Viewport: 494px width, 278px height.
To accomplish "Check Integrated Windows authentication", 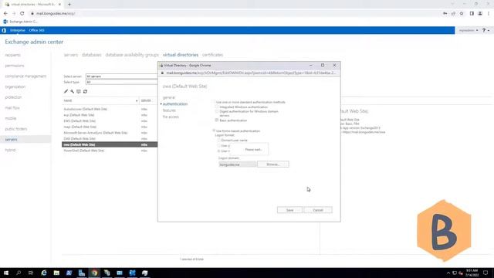I will (x=217, y=107).
